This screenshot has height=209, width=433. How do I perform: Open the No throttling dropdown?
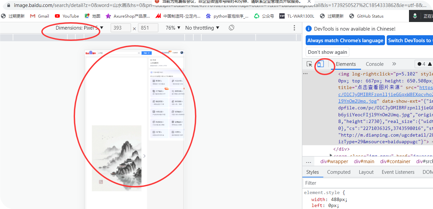pyautogui.click(x=202, y=28)
